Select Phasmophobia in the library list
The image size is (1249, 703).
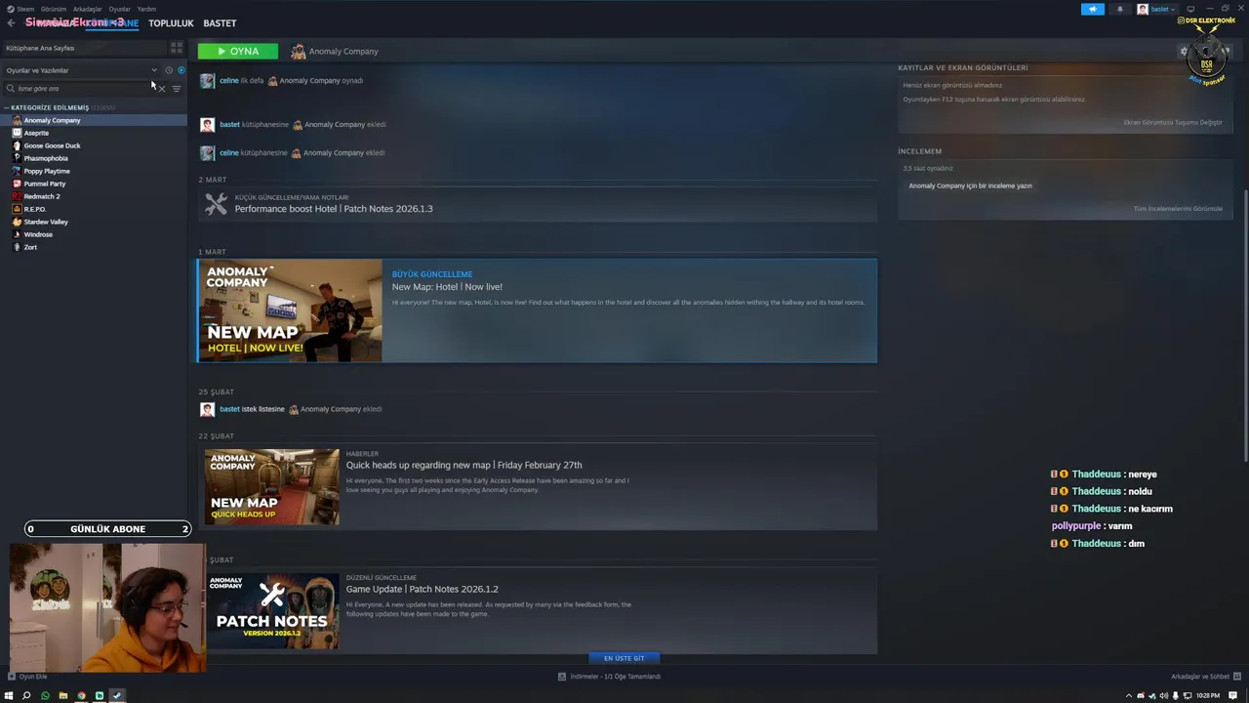click(x=94, y=158)
